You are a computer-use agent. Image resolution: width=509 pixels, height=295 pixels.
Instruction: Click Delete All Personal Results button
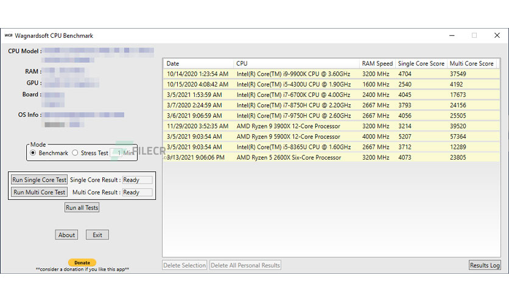click(x=245, y=265)
